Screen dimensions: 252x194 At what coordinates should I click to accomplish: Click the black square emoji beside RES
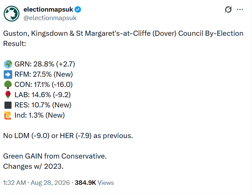tap(8, 105)
